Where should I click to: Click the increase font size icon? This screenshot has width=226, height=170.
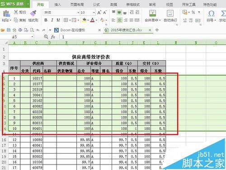[x=99, y=13]
